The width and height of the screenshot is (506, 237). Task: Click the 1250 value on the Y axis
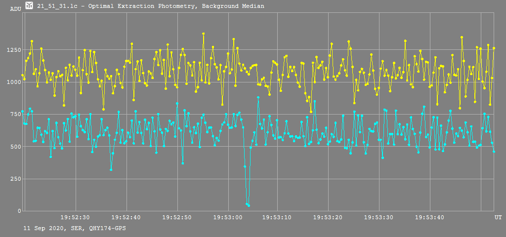click(11, 50)
